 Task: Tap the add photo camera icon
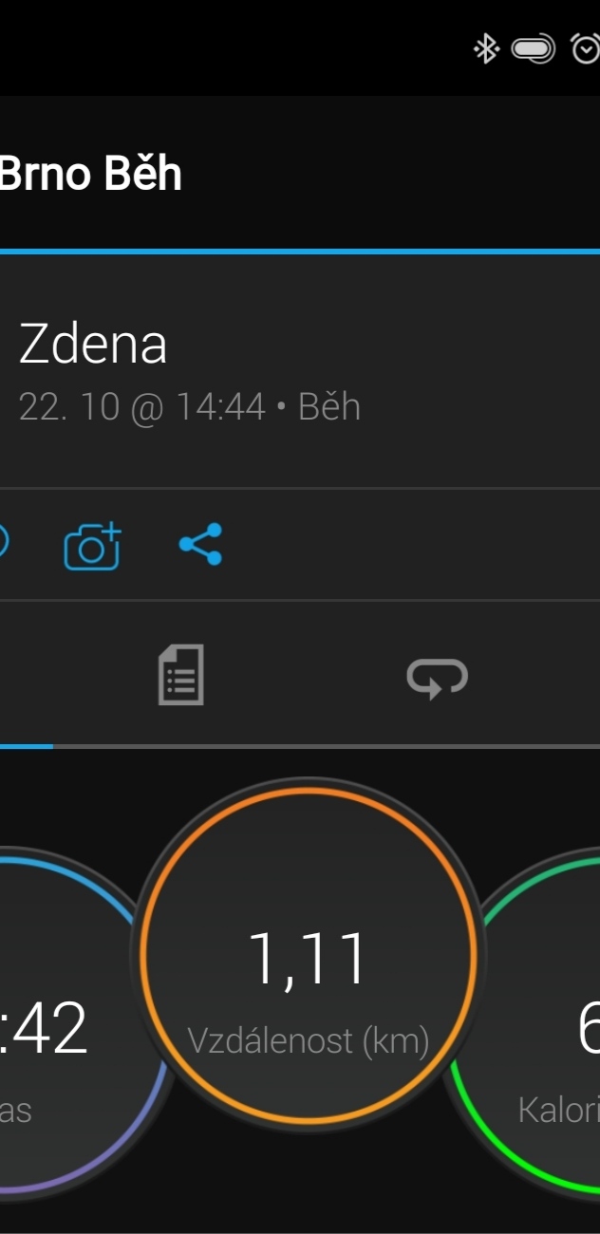coord(93,546)
